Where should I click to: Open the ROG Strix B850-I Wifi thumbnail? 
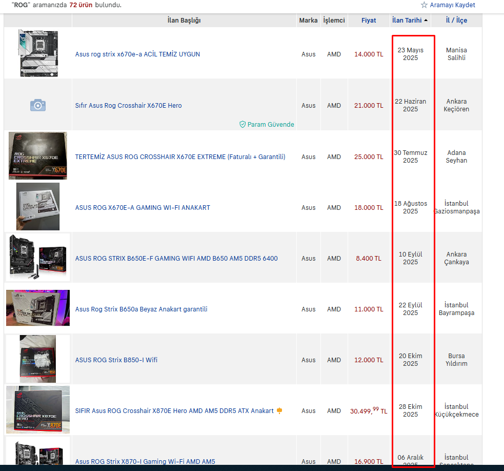tap(38, 359)
